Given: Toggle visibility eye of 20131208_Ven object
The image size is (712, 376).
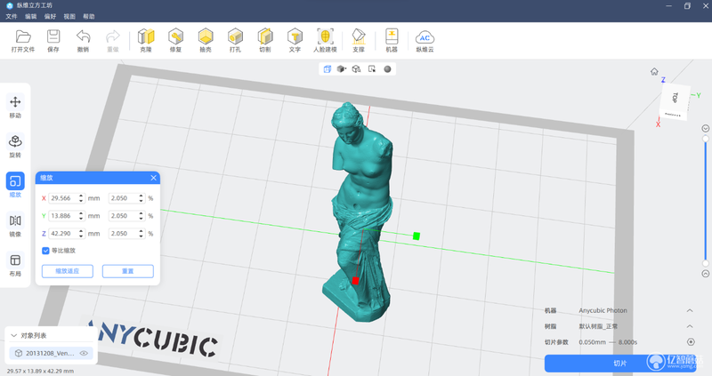Looking at the screenshot, I should click(84, 353).
